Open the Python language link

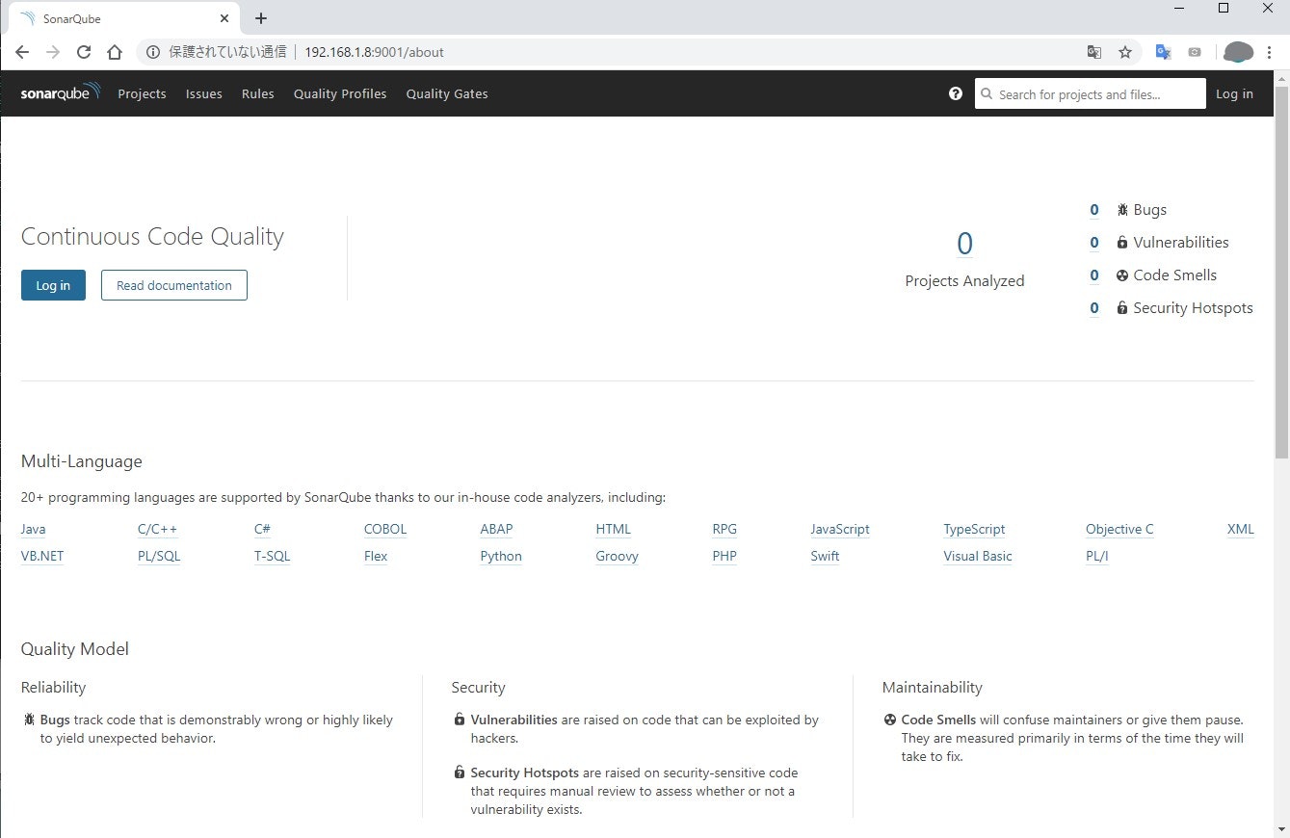click(x=501, y=556)
